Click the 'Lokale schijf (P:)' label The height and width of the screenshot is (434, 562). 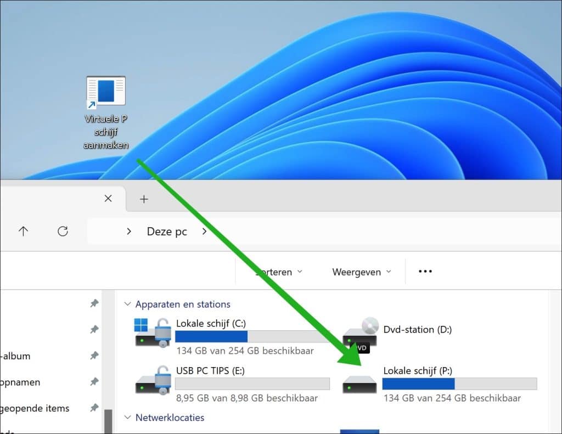[x=418, y=370]
